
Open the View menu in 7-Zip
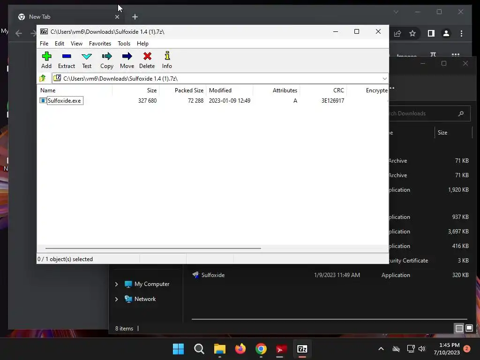(x=76, y=44)
